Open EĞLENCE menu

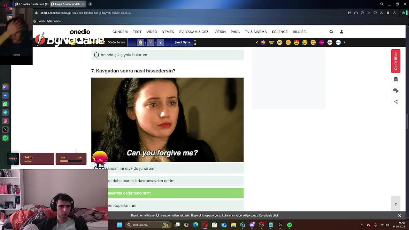click(x=280, y=32)
